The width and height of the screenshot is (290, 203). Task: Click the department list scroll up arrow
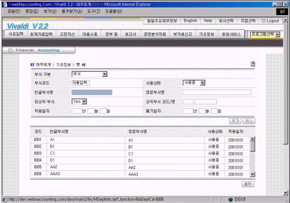point(252,139)
